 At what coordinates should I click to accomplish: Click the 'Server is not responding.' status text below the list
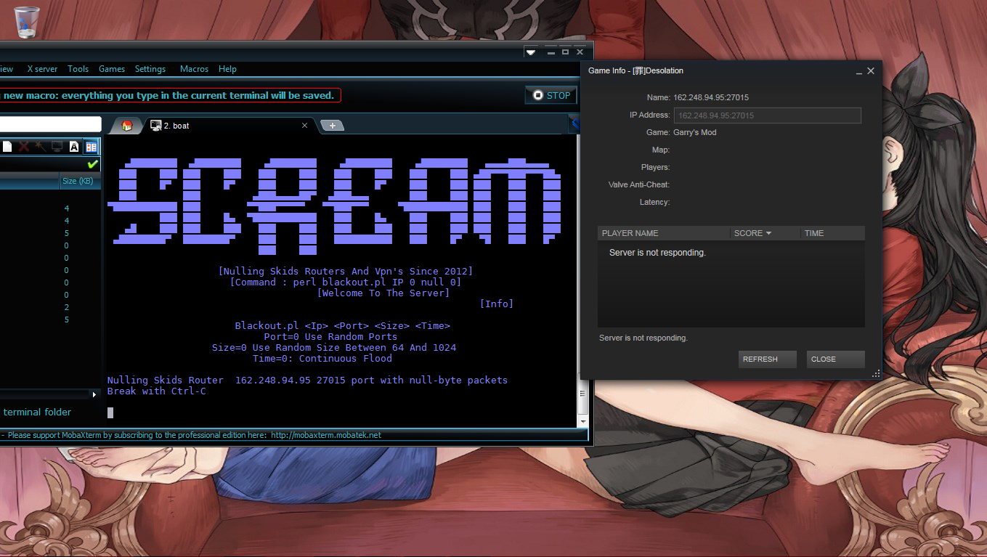pos(643,338)
